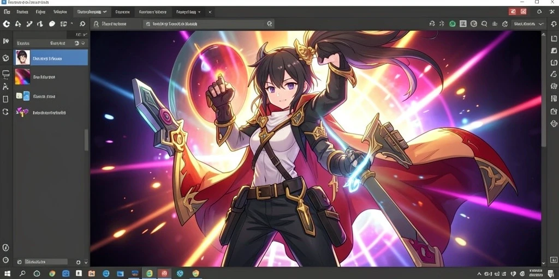Image resolution: width=559 pixels, height=279 pixels.
Task: Click the bell-like icon left of tools icon
Action: click(x=540, y=12)
